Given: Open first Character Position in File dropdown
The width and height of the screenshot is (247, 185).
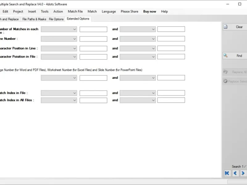Looking at the screenshot, I should tap(59, 57).
